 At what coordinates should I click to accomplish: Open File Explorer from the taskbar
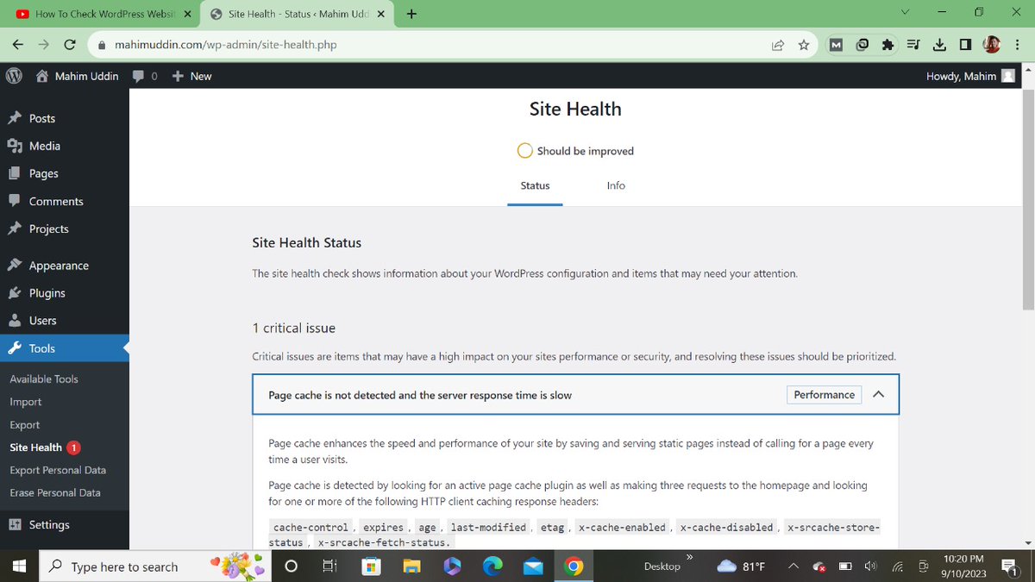click(x=412, y=566)
